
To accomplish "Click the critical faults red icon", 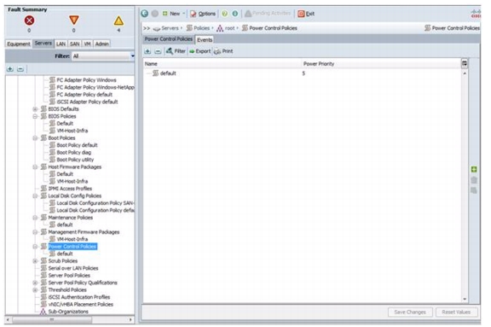I will coord(29,20).
